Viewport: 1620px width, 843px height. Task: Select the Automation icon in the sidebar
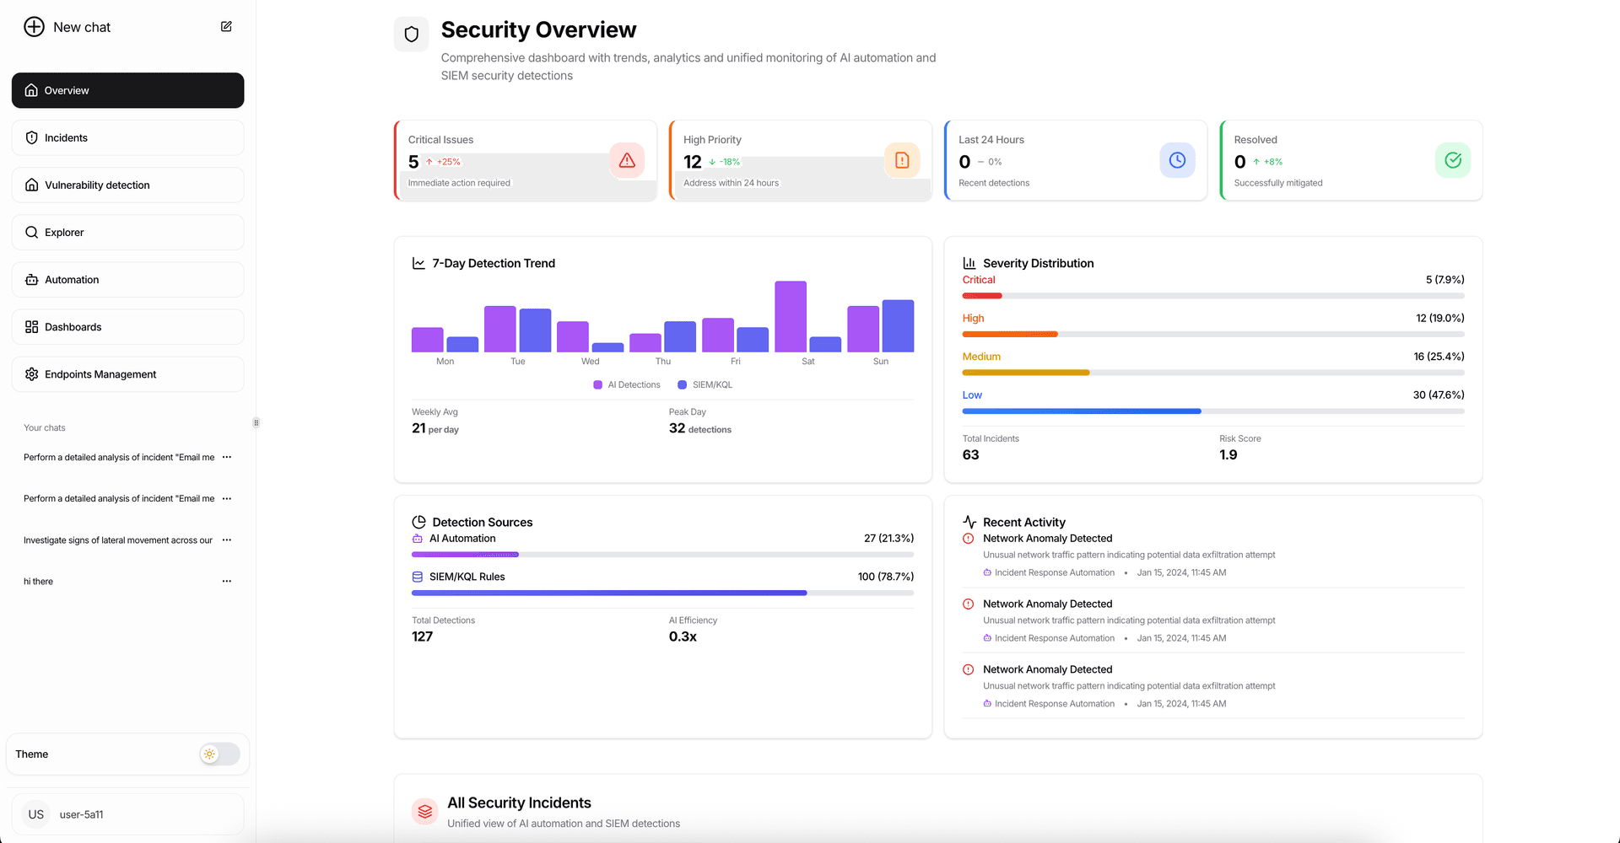(x=31, y=279)
